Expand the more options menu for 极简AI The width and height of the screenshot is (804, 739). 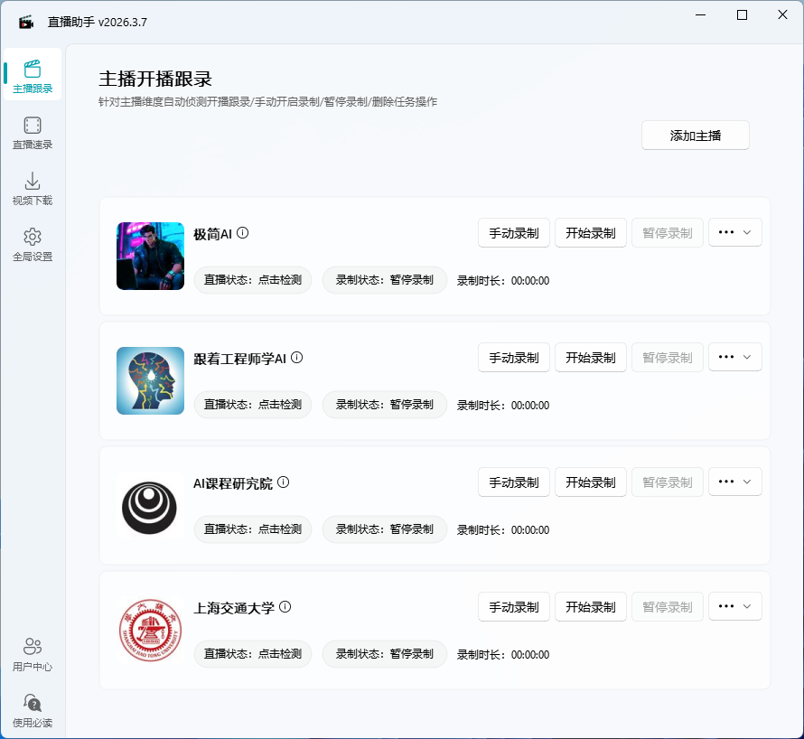(x=734, y=232)
